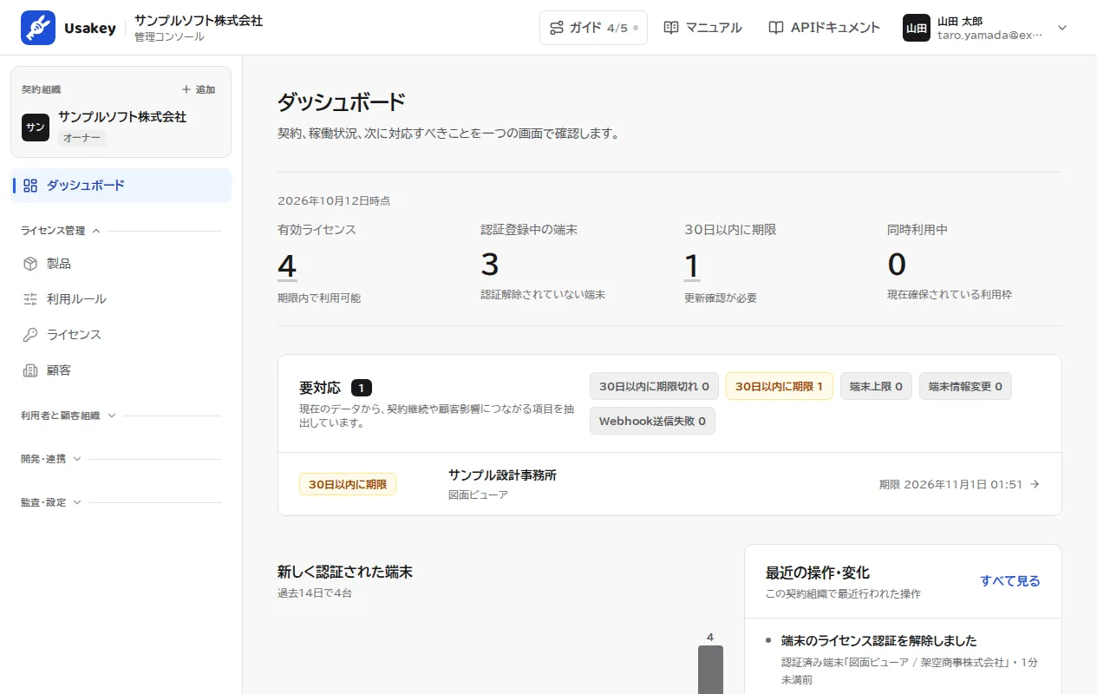Click the 追加 organization button
Screen dimensions: 1110x694
198,89
